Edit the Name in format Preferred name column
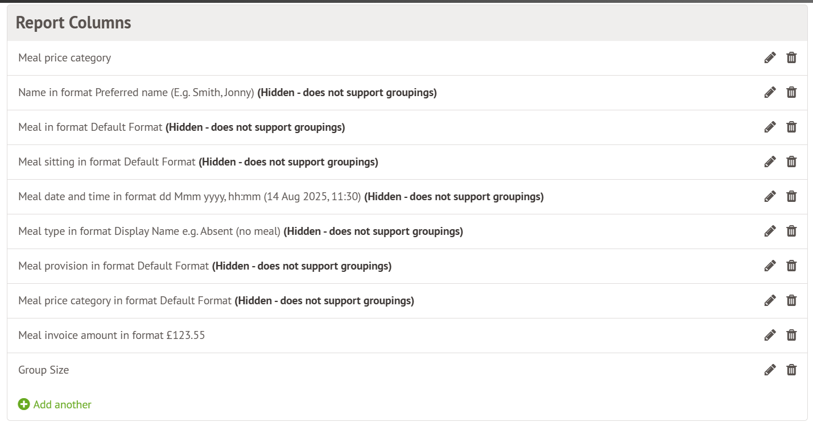Image resolution: width=813 pixels, height=422 pixels. click(x=770, y=92)
